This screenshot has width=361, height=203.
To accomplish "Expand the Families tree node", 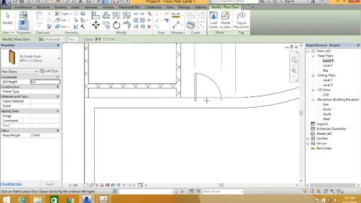I will click(308, 139).
